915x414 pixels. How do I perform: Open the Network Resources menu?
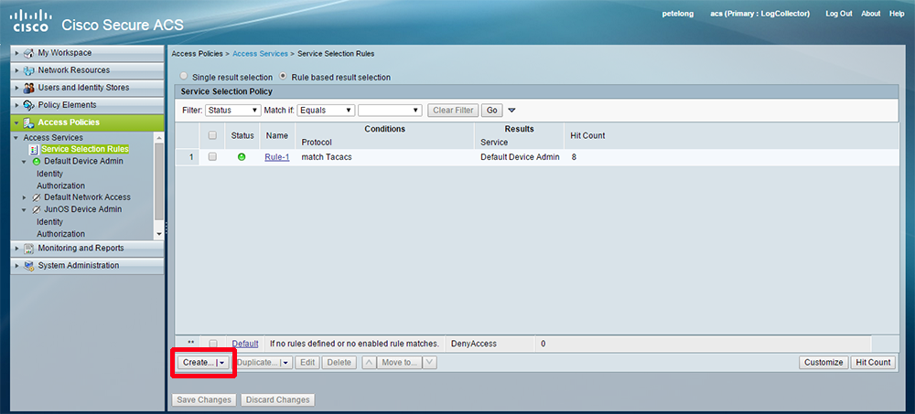88,70
